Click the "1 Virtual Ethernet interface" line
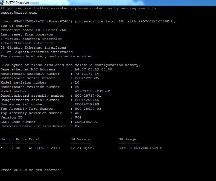Viewport: 216px width, 181px height. pos(31,39)
